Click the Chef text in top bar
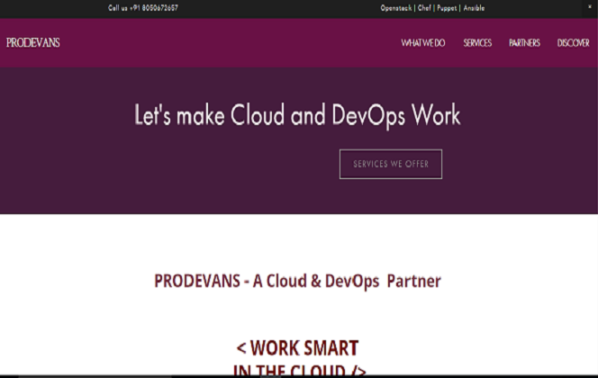 click(x=424, y=8)
